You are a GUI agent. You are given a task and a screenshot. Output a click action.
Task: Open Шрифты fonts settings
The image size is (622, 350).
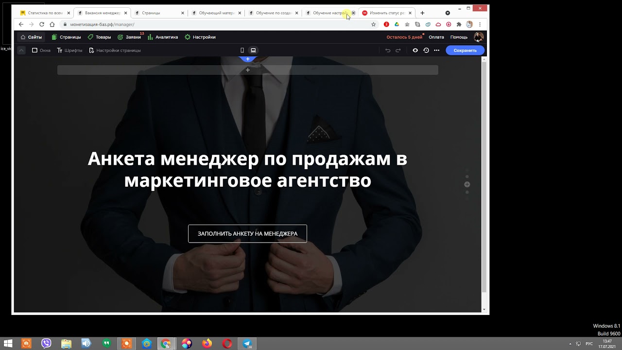coord(69,51)
